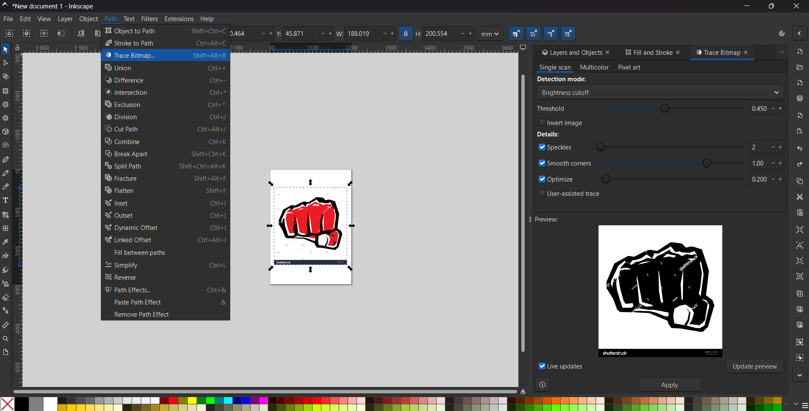Screen dimensions: 809x411
Task: Uncheck the Smooth corners checkbox
Action: point(542,163)
